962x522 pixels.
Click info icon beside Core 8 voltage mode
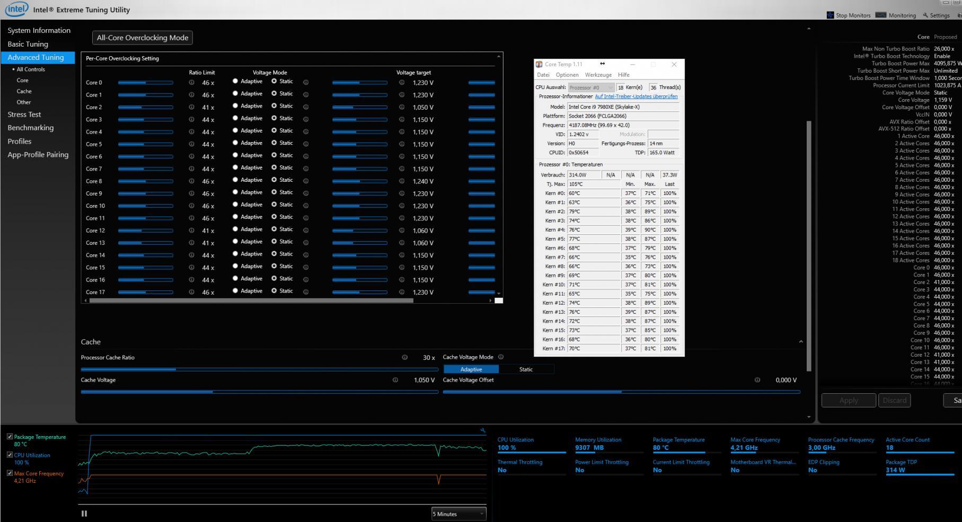click(x=306, y=181)
